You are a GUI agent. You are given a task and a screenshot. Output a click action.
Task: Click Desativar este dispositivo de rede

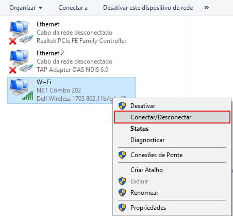point(148,8)
